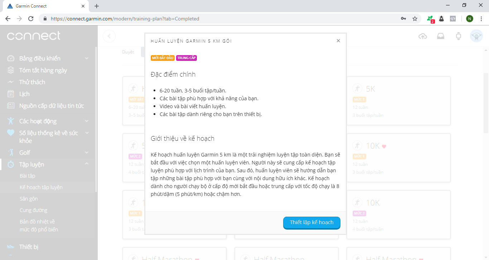The height and width of the screenshot is (260, 489).
Task: Open Nguồn cấp dữ liệu tin tức
Action: 52,106
